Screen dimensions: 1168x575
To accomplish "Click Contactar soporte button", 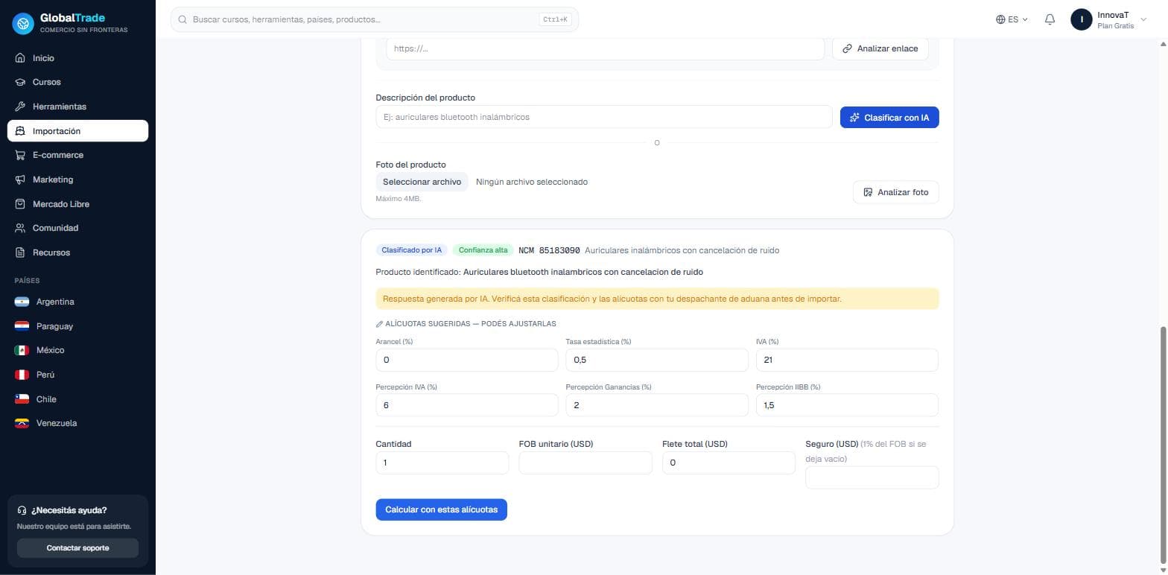I will [77, 548].
